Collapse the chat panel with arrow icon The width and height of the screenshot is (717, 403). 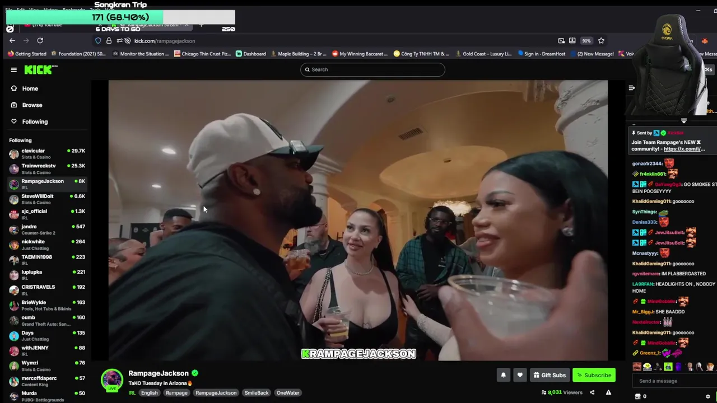click(x=631, y=88)
